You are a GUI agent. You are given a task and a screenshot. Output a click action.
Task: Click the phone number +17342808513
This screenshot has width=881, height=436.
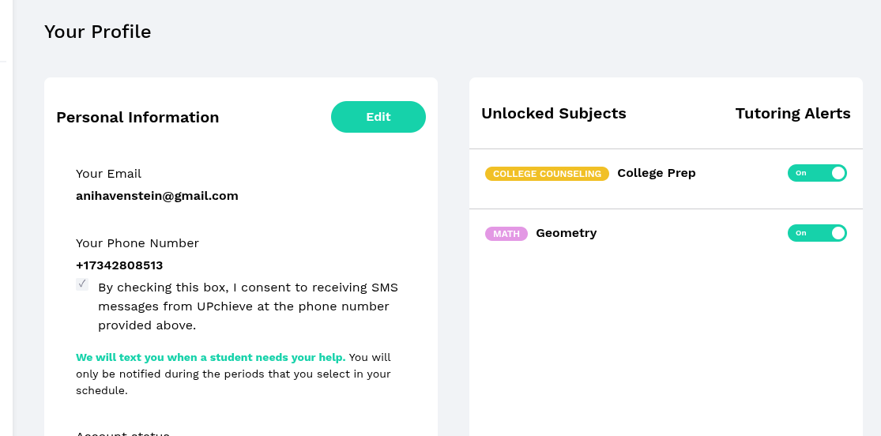click(x=119, y=265)
